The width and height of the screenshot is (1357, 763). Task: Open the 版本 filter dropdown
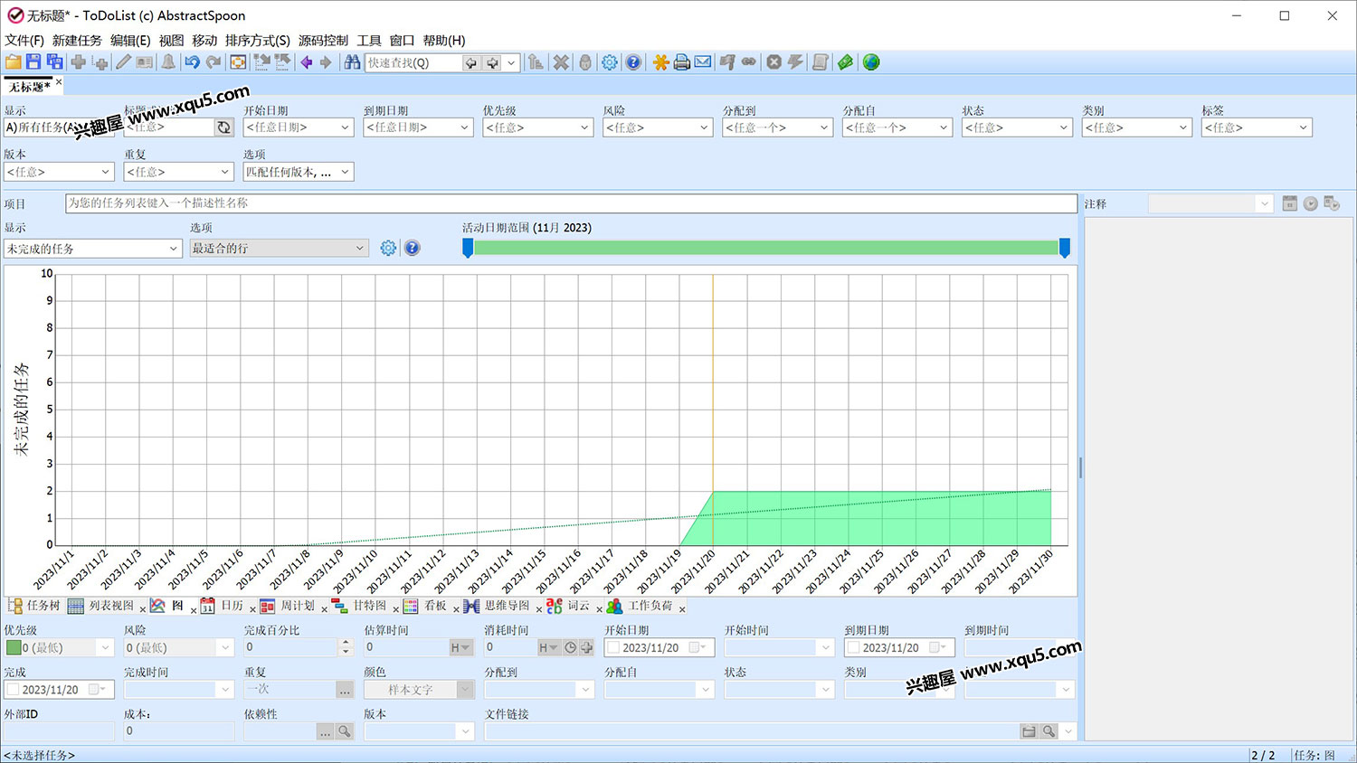point(105,172)
